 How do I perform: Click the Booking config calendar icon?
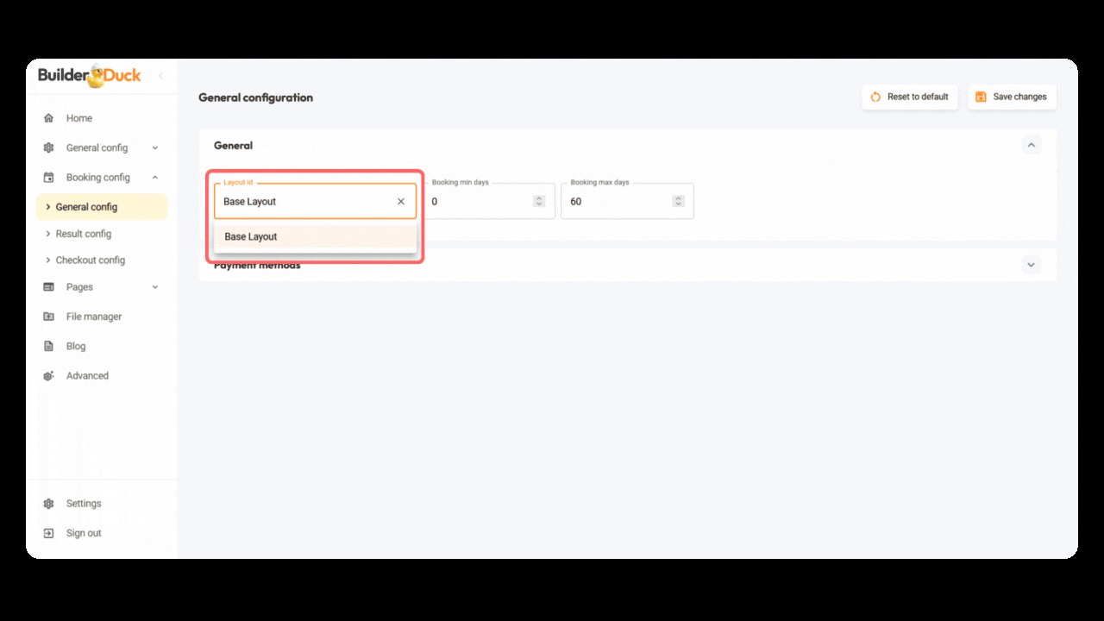(49, 178)
